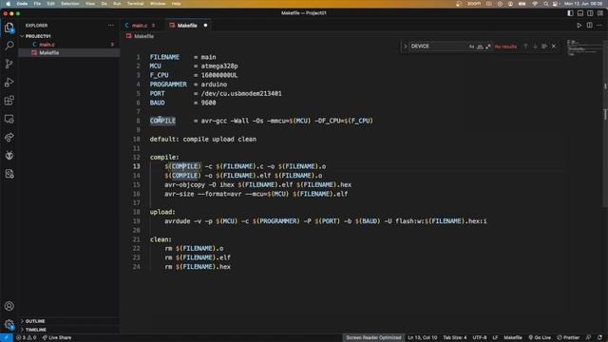Open the Source Control view

coord(9,64)
